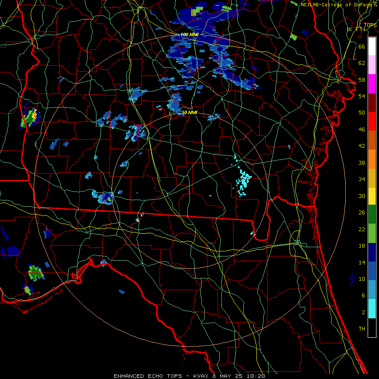The width and height of the screenshot is (379, 379).
Task: Click the '58' scale label
Action: click(x=362, y=80)
